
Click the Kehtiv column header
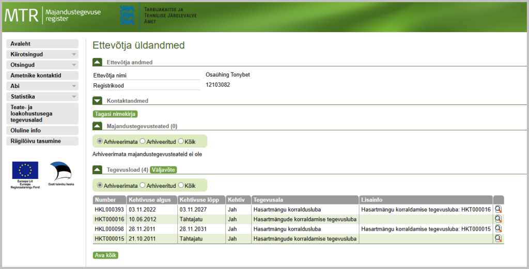coord(238,200)
